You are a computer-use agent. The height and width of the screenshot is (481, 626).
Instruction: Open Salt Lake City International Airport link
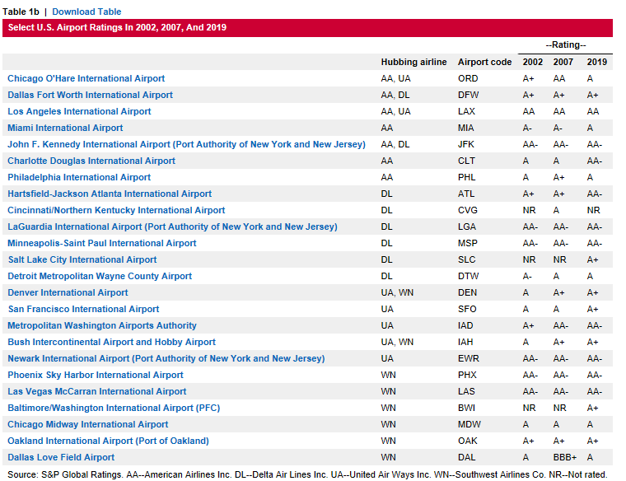(82, 259)
